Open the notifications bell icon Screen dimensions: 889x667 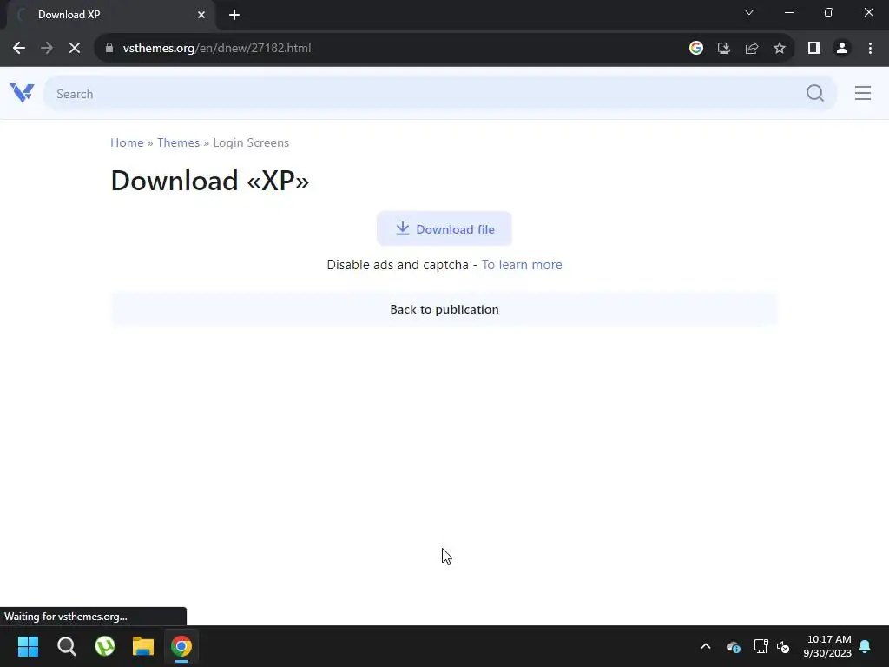click(x=865, y=646)
